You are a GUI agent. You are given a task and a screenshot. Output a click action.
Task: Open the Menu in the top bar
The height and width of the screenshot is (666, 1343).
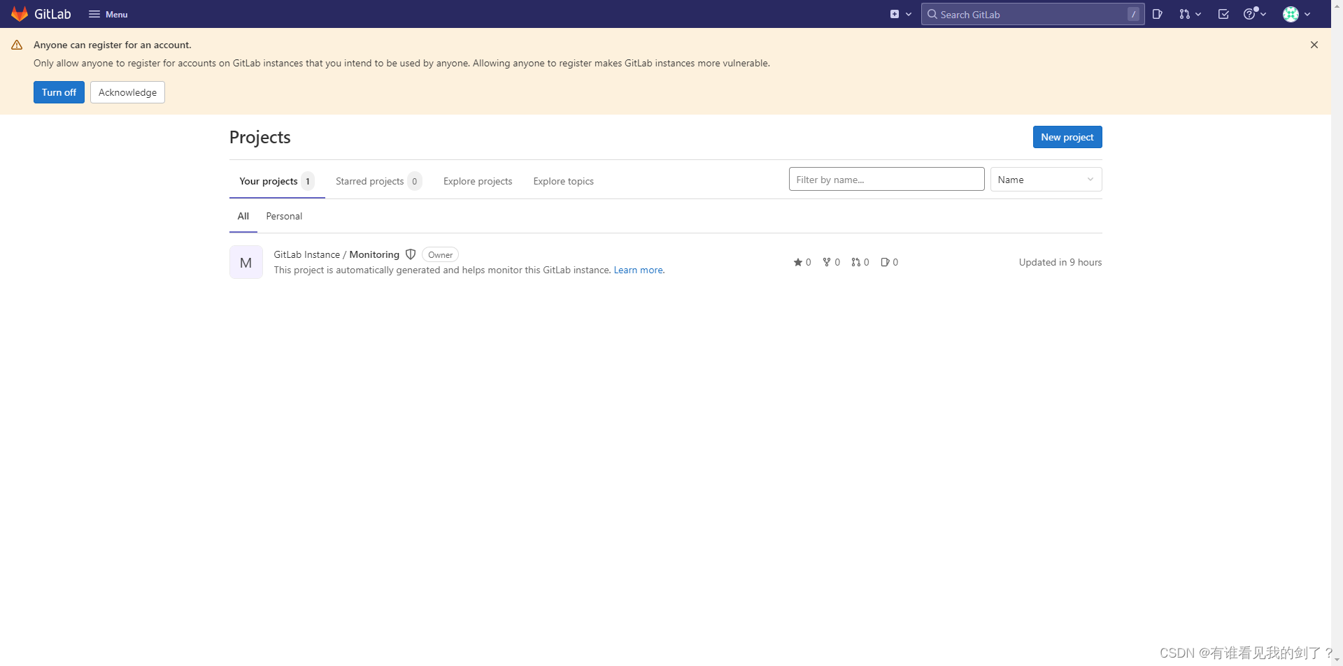(x=108, y=14)
